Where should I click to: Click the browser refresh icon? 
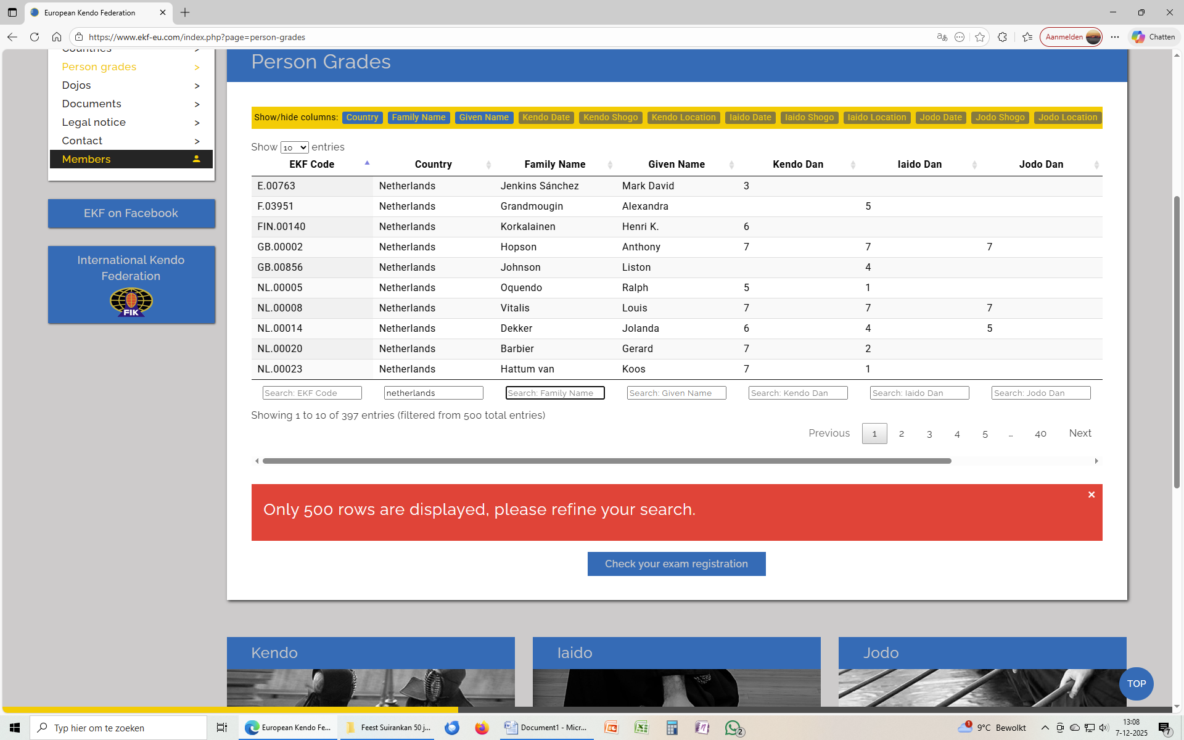[35, 37]
